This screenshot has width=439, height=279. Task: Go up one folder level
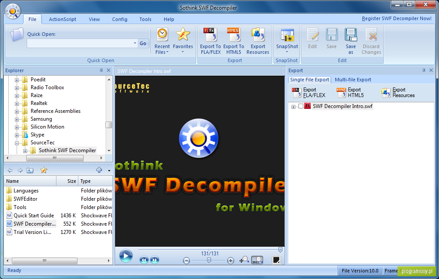(30, 170)
